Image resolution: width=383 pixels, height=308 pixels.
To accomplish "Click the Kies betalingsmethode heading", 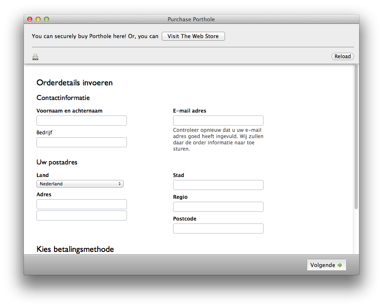I will tap(75, 249).
